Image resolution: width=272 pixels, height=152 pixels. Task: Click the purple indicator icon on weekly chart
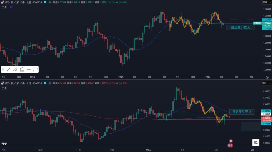pos(11,7)
